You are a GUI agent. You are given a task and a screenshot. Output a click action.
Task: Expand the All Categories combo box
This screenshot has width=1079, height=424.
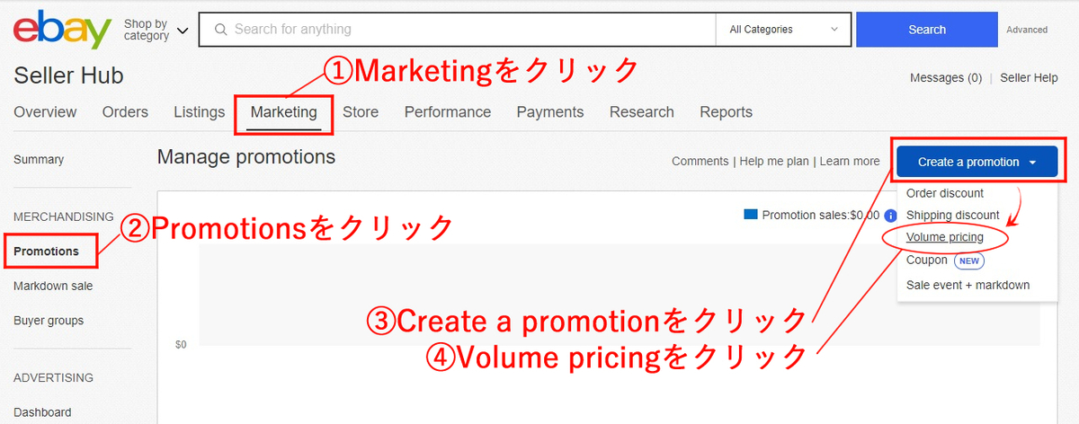(783, 30)
